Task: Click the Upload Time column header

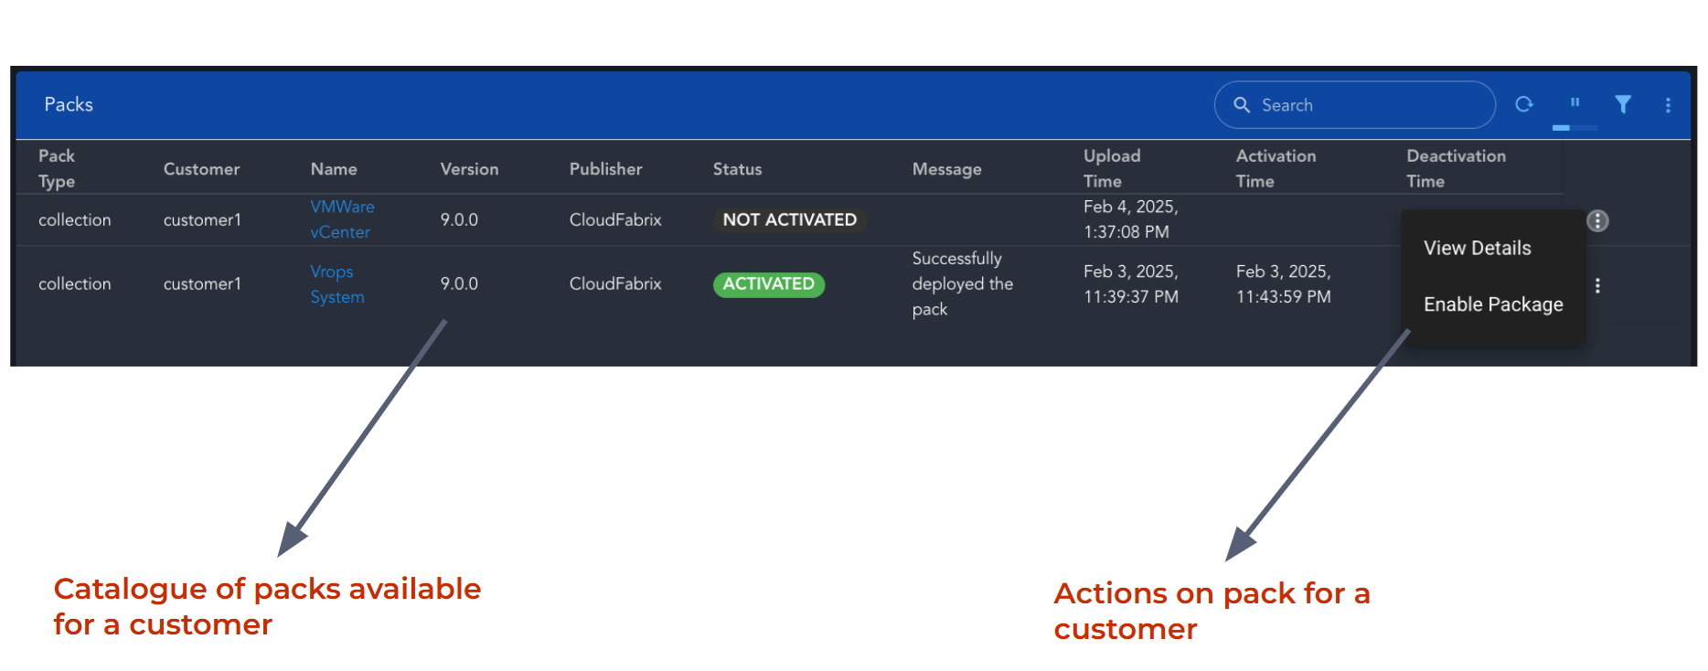Action: pyautogui.click(x=1111, y=168)
